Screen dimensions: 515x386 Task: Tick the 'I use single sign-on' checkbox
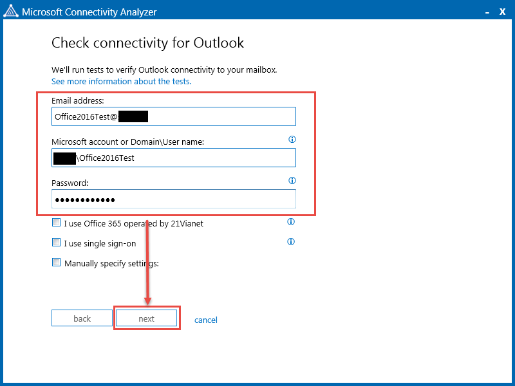pos(56,243)
